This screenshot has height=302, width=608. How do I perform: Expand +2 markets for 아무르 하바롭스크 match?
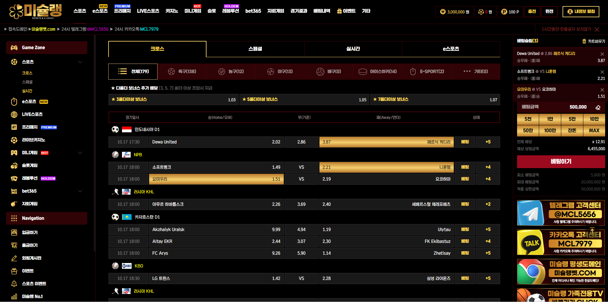[x=488, y=204]
